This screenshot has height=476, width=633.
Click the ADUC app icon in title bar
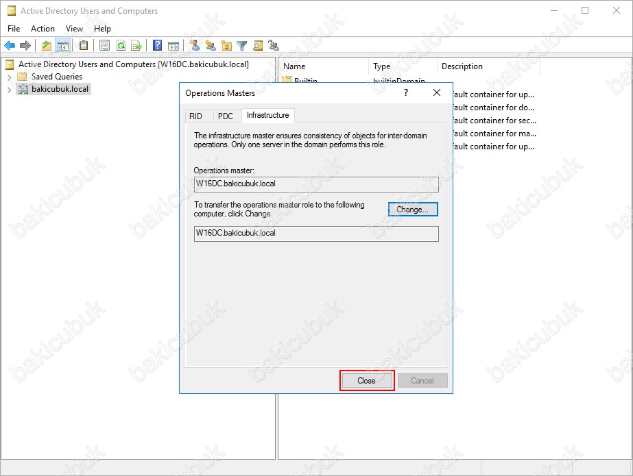(x=12, y=11)
